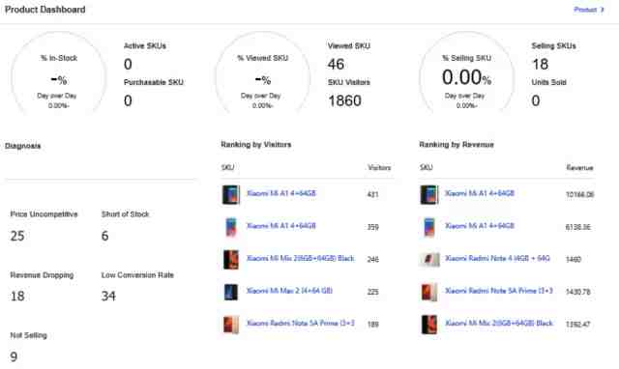The height and width of the screenshot is (369, 619).
Task: Open Redmi Note 5A Prime link in Revenue ranking
Action: pos(499,291)
